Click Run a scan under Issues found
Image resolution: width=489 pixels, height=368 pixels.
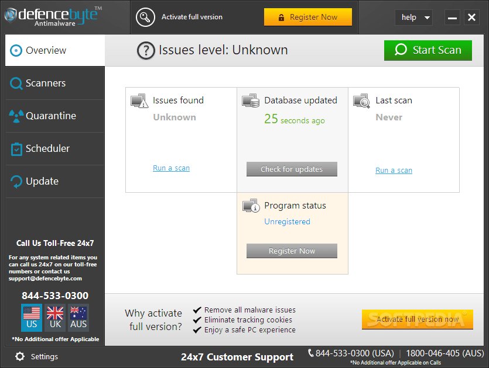(171, 168)
